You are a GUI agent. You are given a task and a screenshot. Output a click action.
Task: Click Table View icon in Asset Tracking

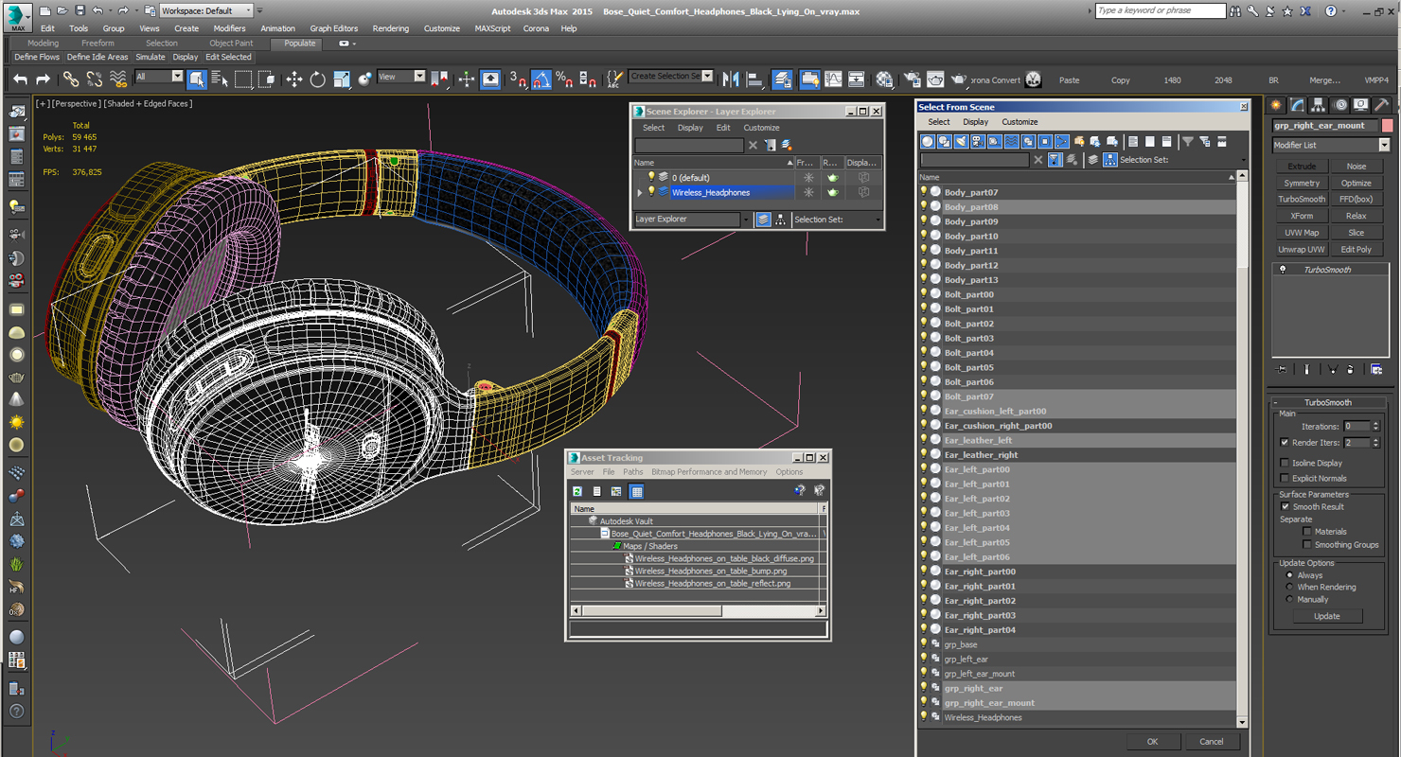coord(636,491)
